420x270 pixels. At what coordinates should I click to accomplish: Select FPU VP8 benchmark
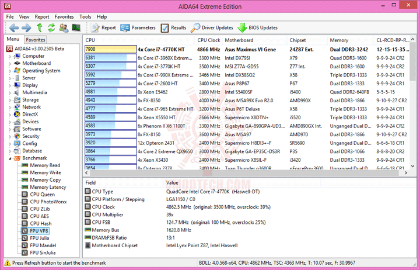point(39,230)
